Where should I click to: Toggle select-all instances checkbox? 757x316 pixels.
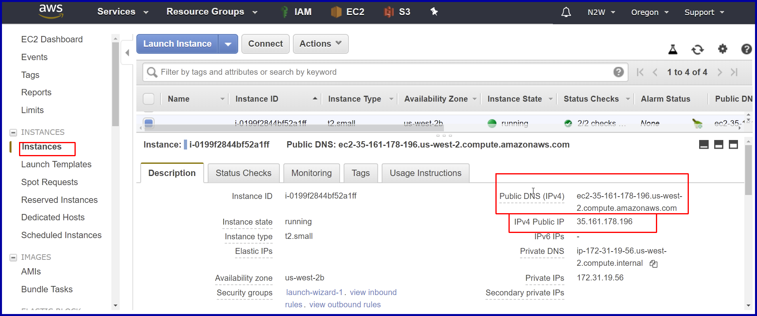[149, 99]
